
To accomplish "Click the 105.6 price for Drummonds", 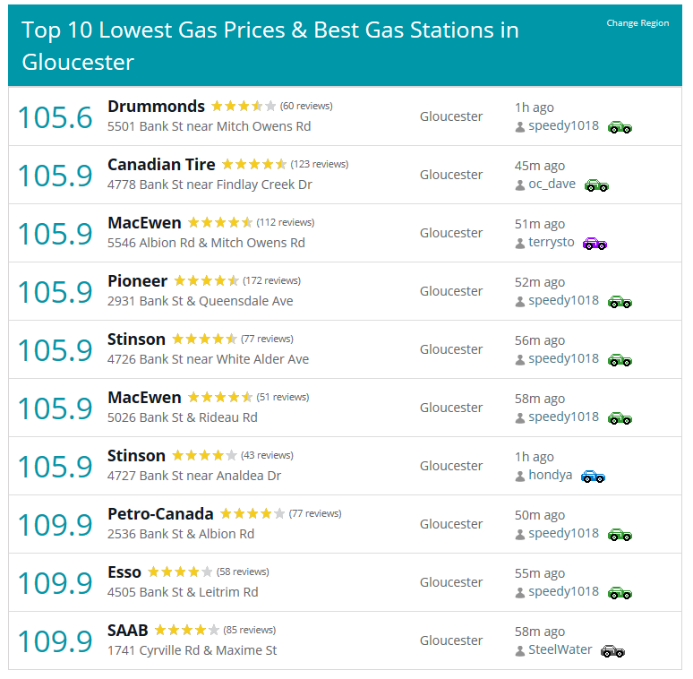I will (x=56, y=118).
